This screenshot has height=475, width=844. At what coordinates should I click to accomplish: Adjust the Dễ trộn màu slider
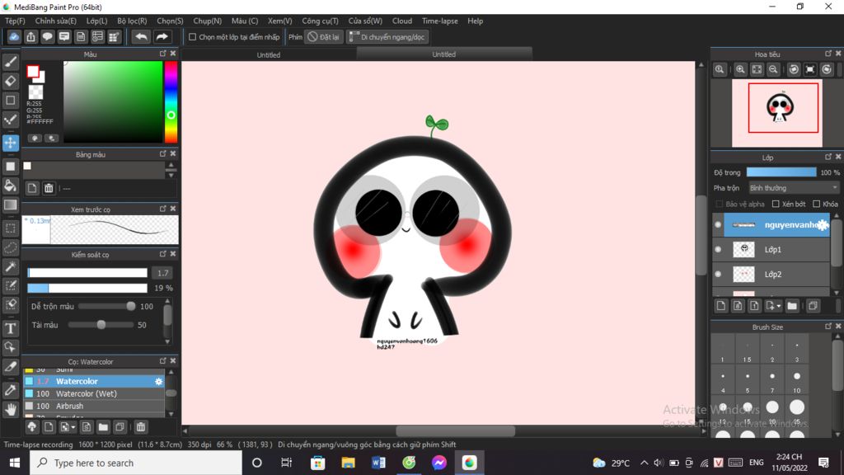(x=106, y=307)
